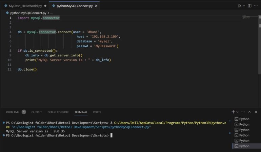Click the terminal prompt input line
This screenshot has width=261, height=152.
111,135
